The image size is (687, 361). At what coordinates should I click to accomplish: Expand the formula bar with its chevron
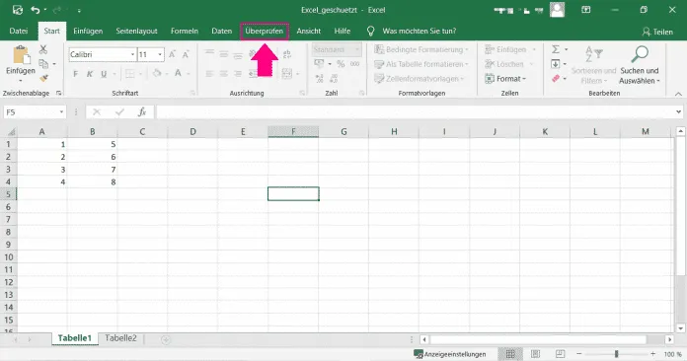(x=678, y=112)
